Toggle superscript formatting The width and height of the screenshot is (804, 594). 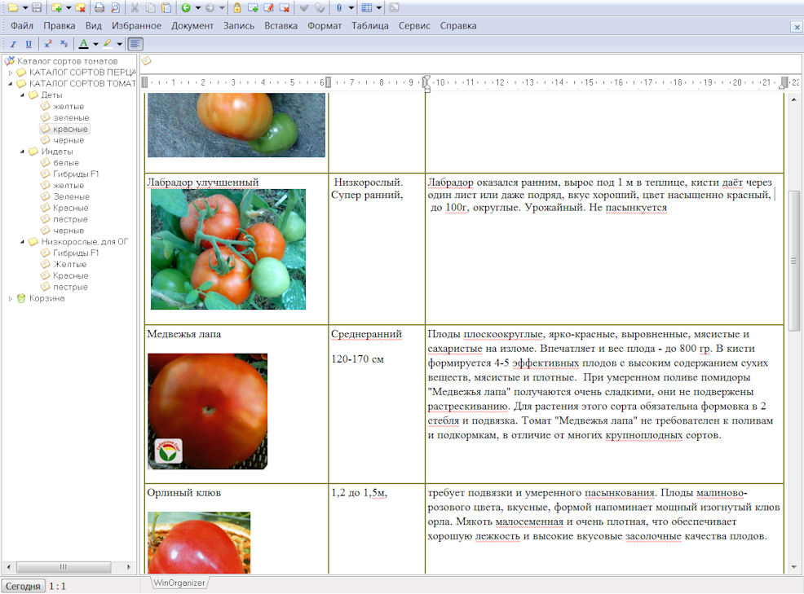click(47, 44)
